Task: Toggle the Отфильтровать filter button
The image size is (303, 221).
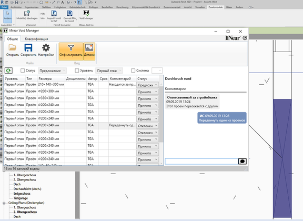Action: (71, 52)
